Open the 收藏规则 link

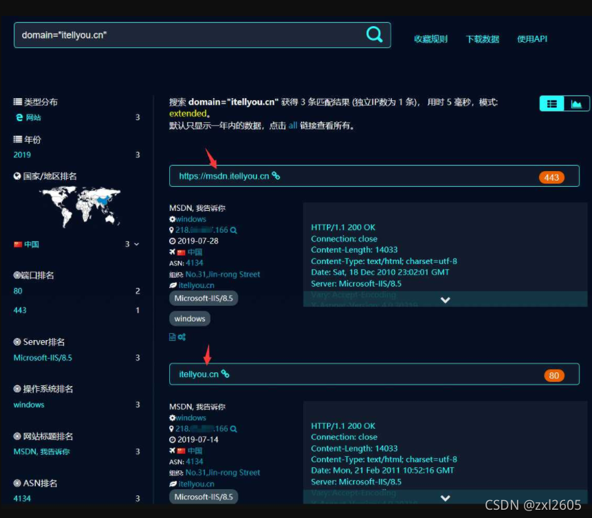[x=430, y=39]
